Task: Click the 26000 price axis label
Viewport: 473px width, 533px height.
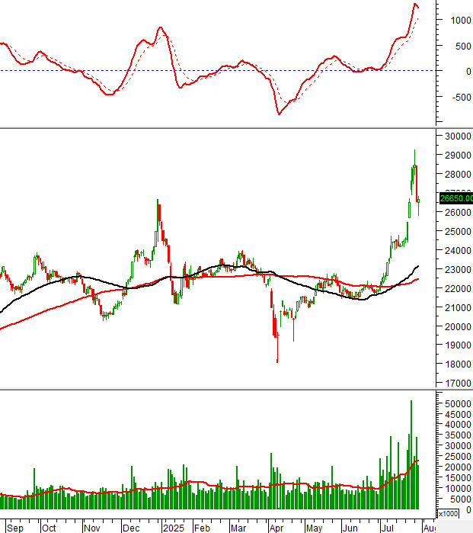Action: (x=458, y=213)
